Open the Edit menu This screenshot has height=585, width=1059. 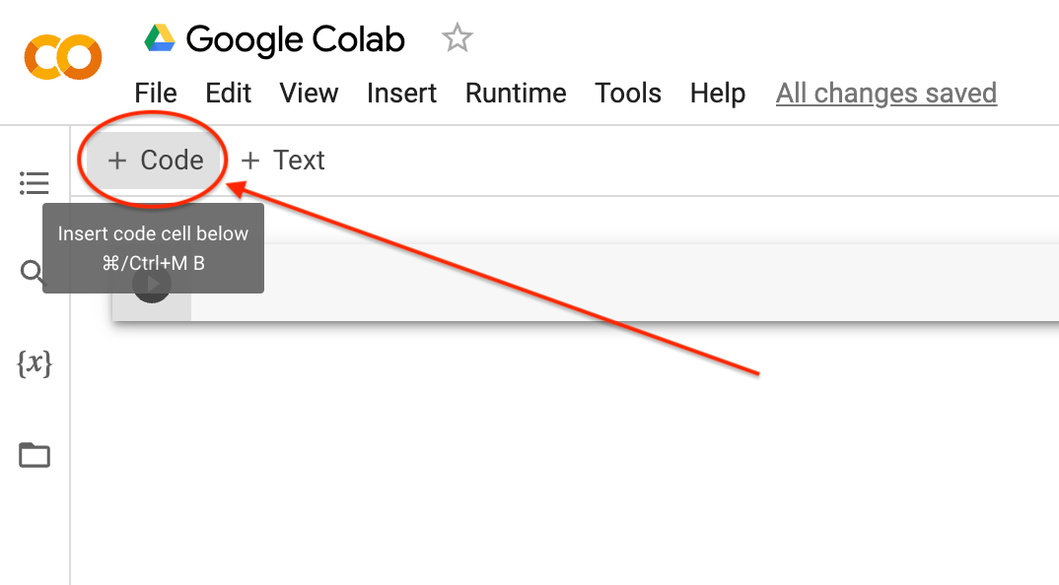click(228, 93)
